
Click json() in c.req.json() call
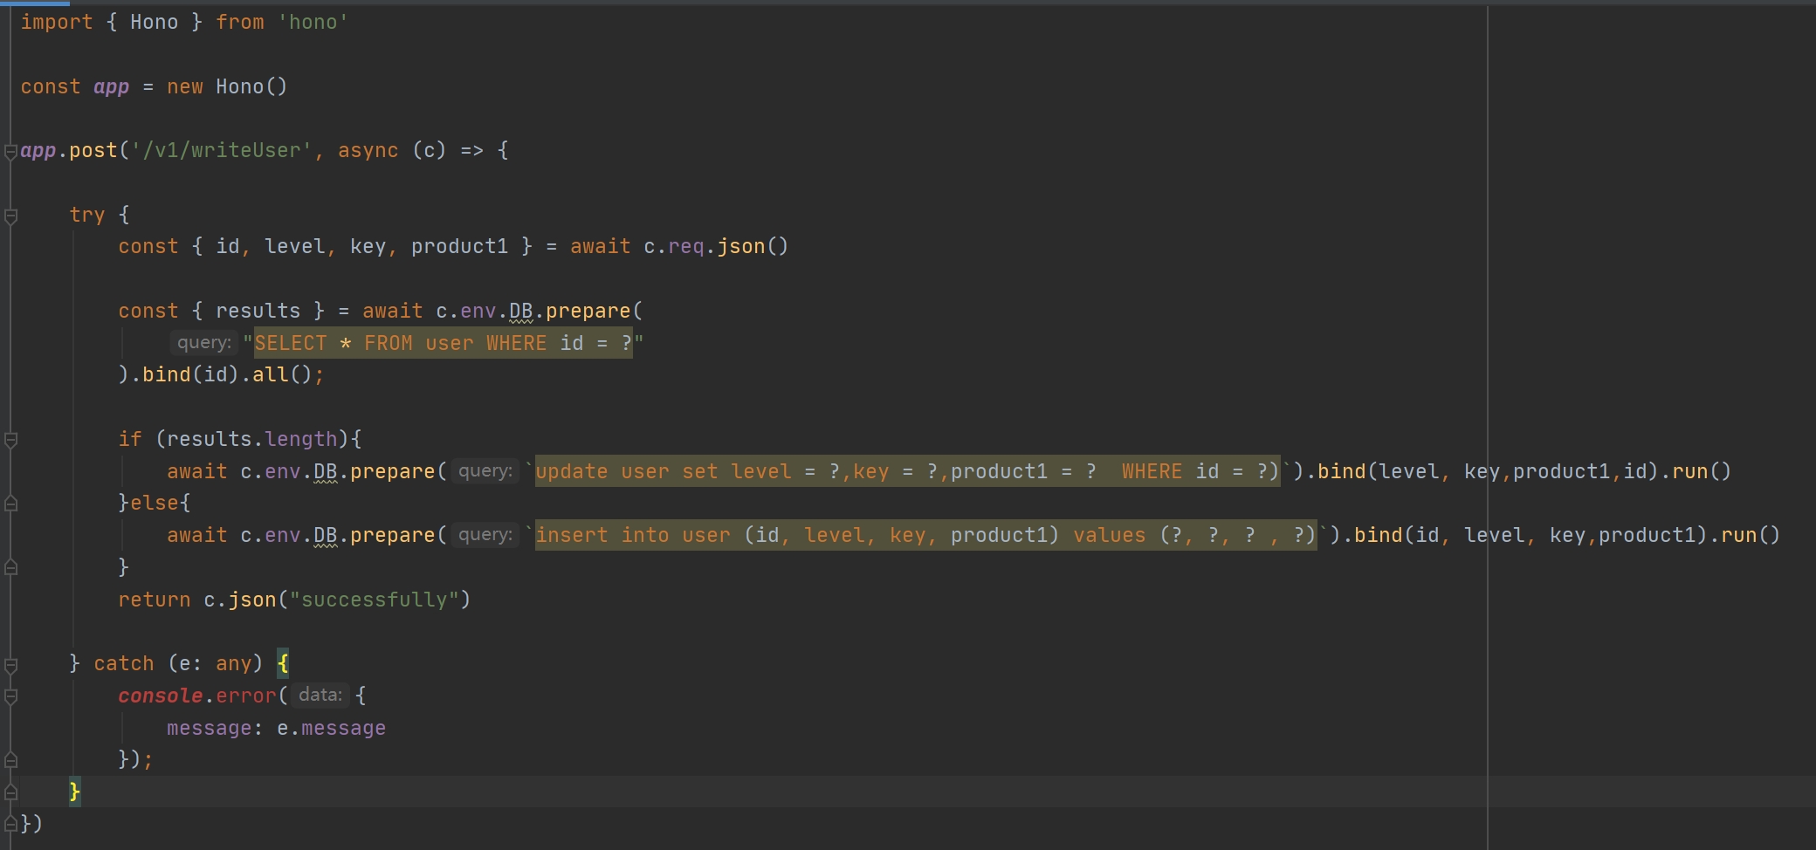pyautogui.click(x=753, y=246)
